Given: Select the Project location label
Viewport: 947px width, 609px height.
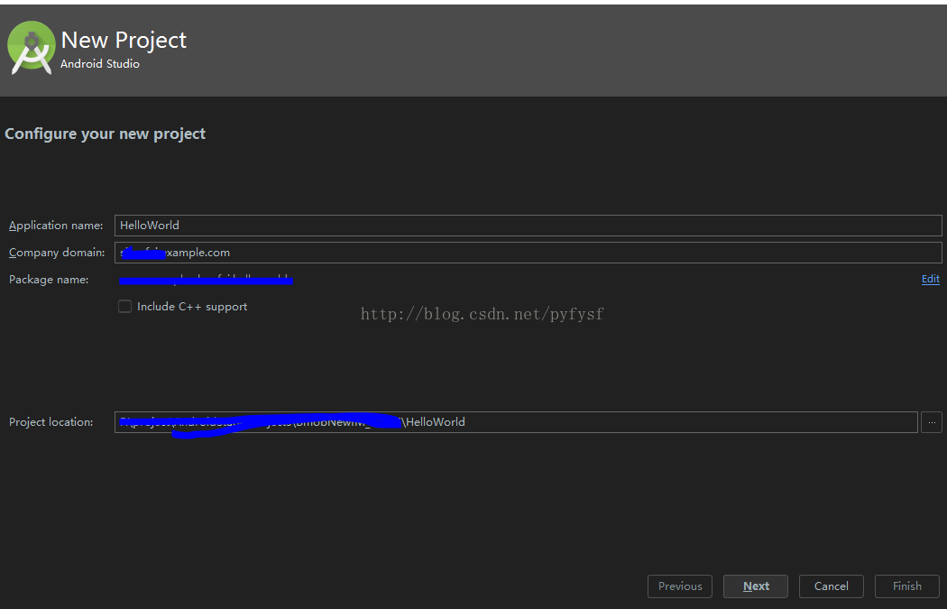Looking at the screenshot, I should coord(51,422).
